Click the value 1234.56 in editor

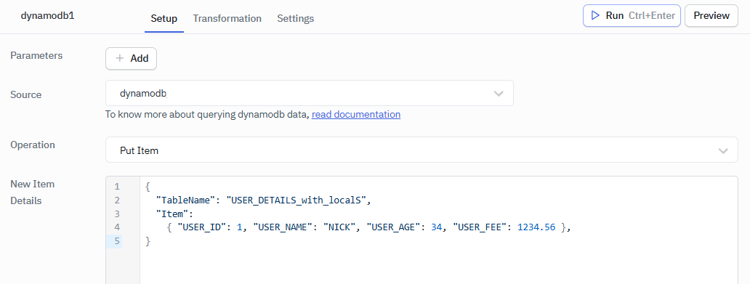tap(536, 227)
